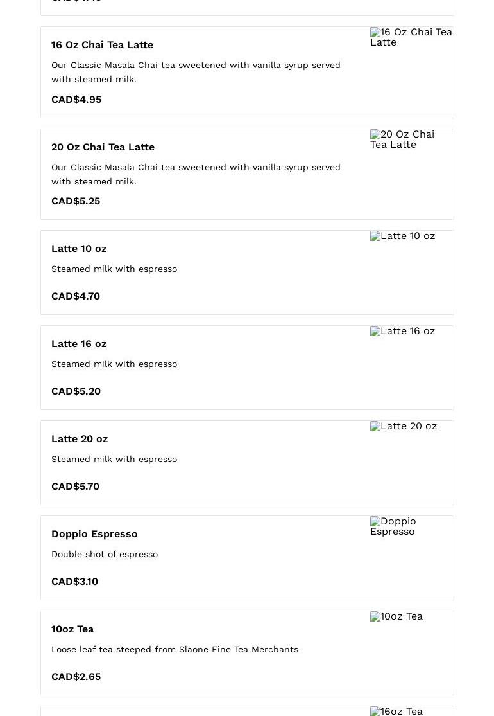Click the Double shot of espresso description
The width and height of the screenshot is (494, 716).
click(x=105, y=554)
